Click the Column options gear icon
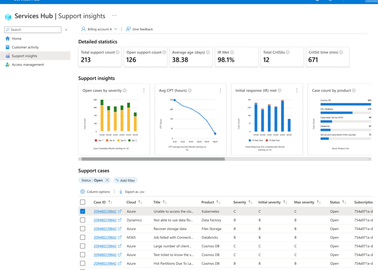The image size is (378, 270). pyautogui.click(x=82, y=192)
